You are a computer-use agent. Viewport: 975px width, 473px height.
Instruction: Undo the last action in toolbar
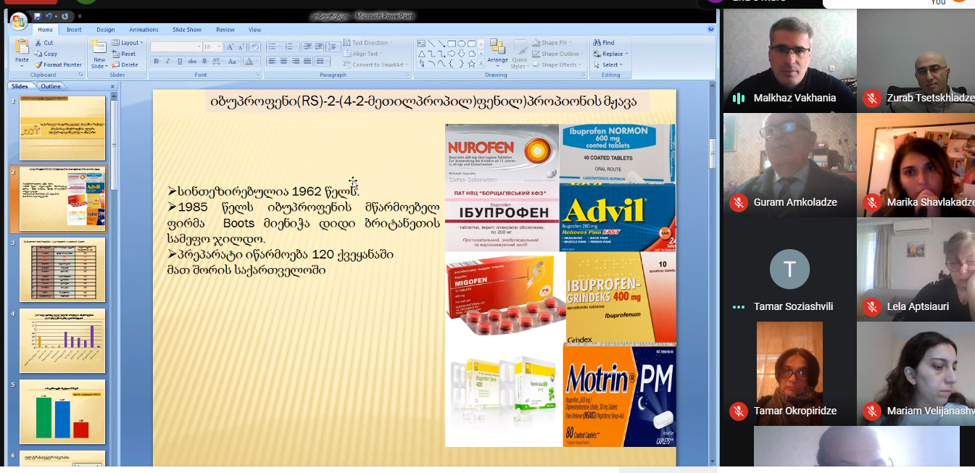click(x=49, y=16)
